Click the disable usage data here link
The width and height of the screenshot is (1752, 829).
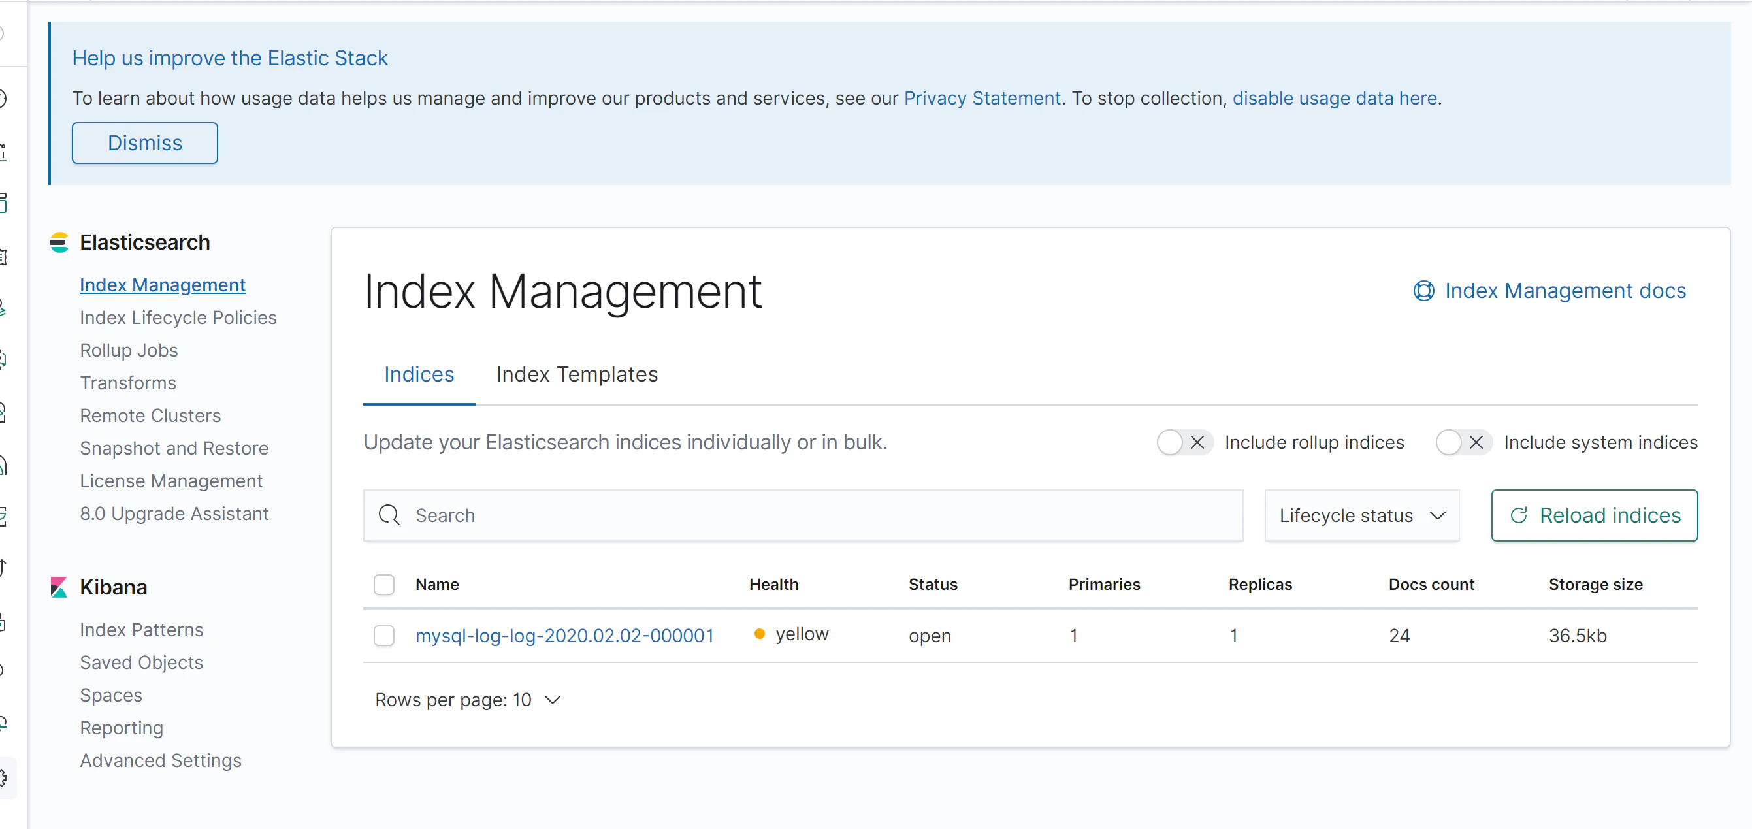[1335, 99]
